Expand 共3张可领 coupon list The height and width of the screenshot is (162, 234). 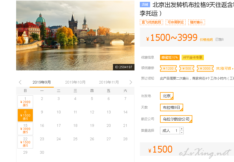point(225,69)
